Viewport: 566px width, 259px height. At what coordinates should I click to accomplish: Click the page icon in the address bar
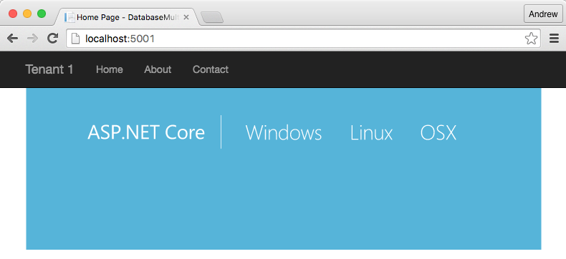pyautogui.click(x=75, y=38)
